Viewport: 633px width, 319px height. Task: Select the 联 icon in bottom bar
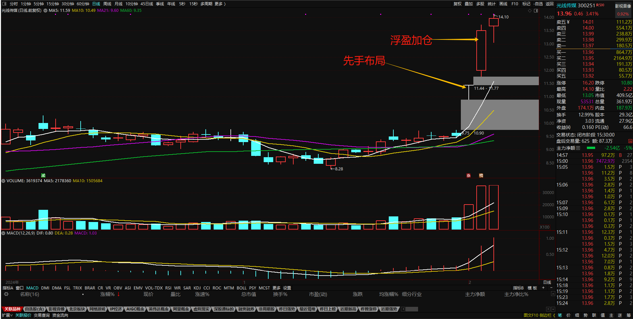pyautogui.click(x=594, y=315)
